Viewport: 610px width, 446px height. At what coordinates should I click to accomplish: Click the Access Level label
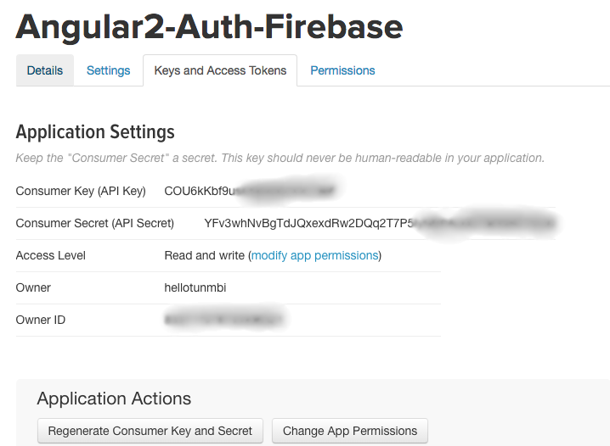click(x=51, y=255)
